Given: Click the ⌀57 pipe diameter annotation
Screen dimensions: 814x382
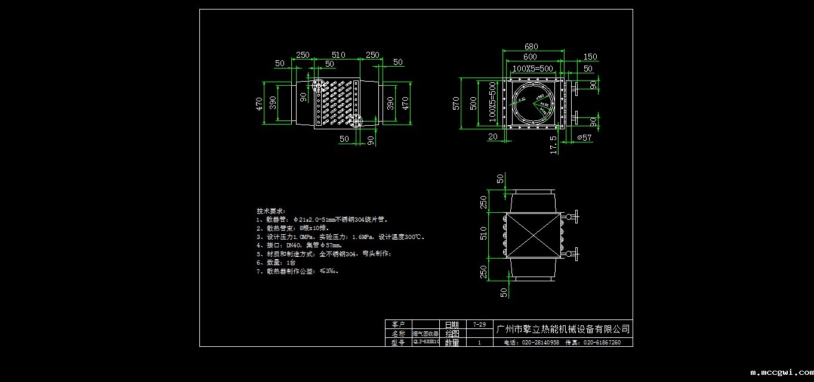Looking at the screenshot, I should 584,138.
